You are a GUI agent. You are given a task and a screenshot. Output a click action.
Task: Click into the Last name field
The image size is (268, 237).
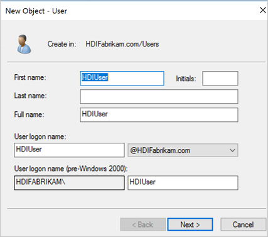(x=159, y=97)
